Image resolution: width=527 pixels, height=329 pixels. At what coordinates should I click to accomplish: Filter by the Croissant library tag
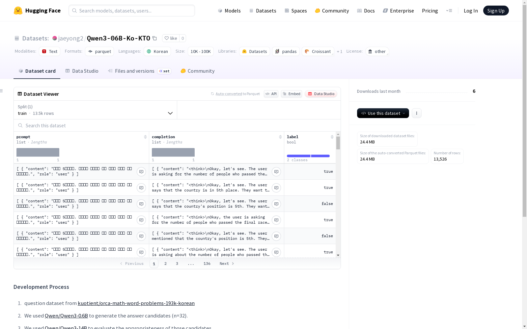pos(318,51)
